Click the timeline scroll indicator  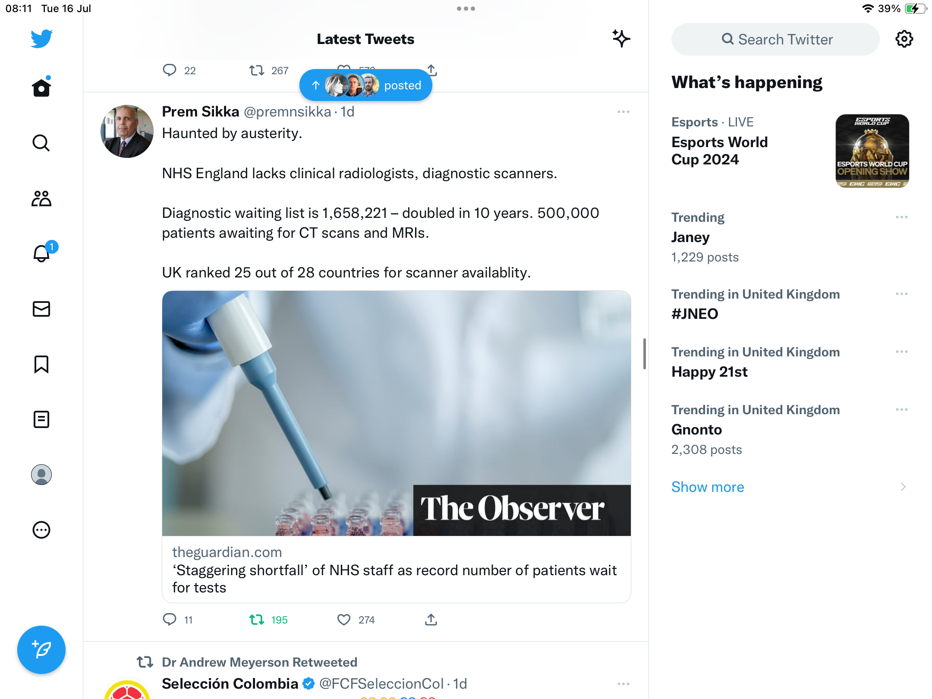(x=644, y=354)
